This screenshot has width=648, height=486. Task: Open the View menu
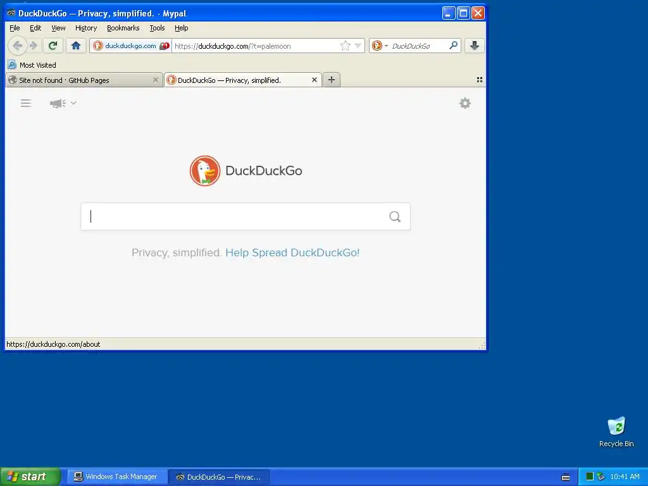pyautogui.click(x=58, y=28)
